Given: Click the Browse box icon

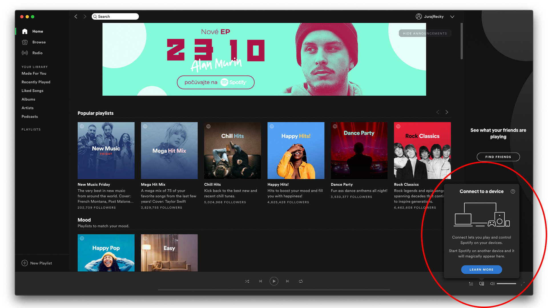Looking at the screenshot, I should (x=25, y=42).
